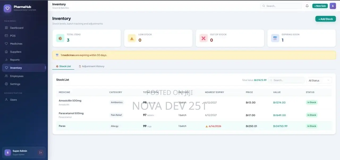Click the Br13.00 price cell

point(251,102)
